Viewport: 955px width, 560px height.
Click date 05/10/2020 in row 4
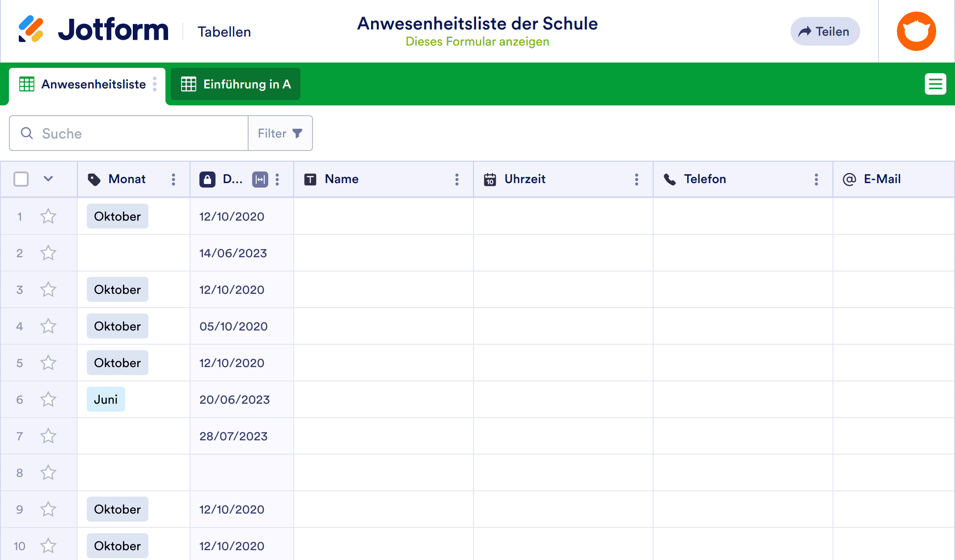(233, 326)
